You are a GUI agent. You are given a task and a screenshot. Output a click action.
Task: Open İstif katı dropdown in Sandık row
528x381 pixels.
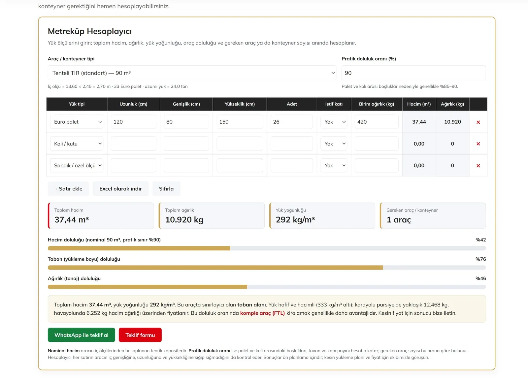pos(334,165)
